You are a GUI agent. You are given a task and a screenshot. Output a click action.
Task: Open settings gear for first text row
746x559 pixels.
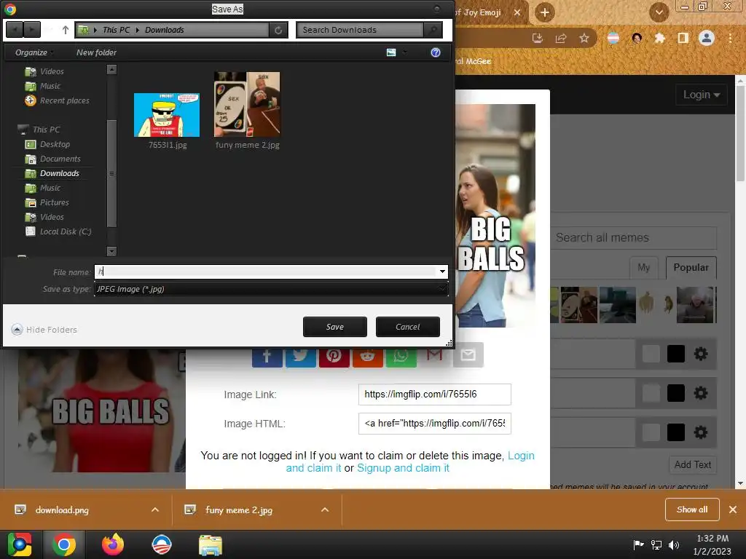tap(700, 354)
